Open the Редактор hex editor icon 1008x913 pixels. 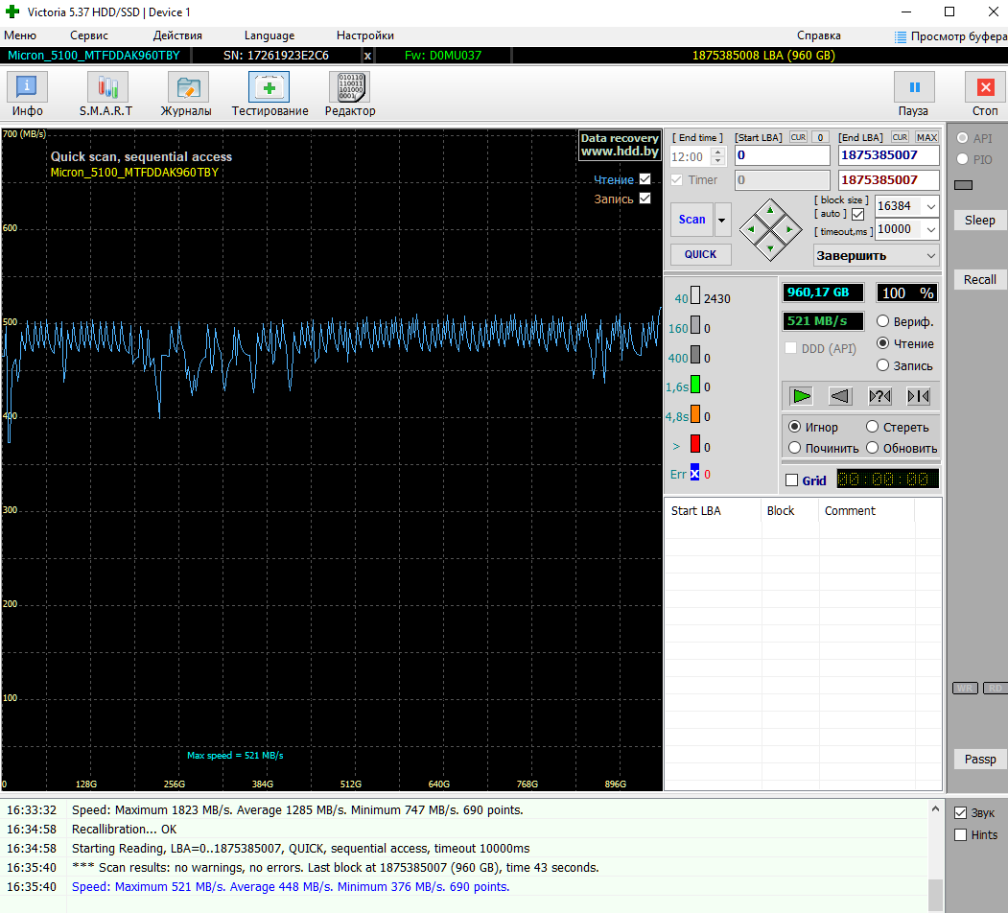pos(349,87)
